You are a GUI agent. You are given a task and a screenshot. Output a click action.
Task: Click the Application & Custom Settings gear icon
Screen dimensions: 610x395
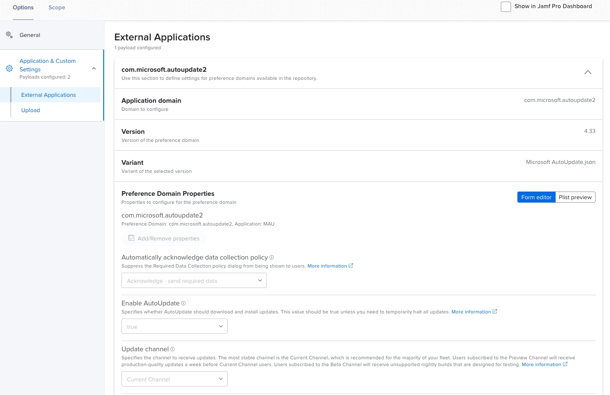(x=9, y=68)
